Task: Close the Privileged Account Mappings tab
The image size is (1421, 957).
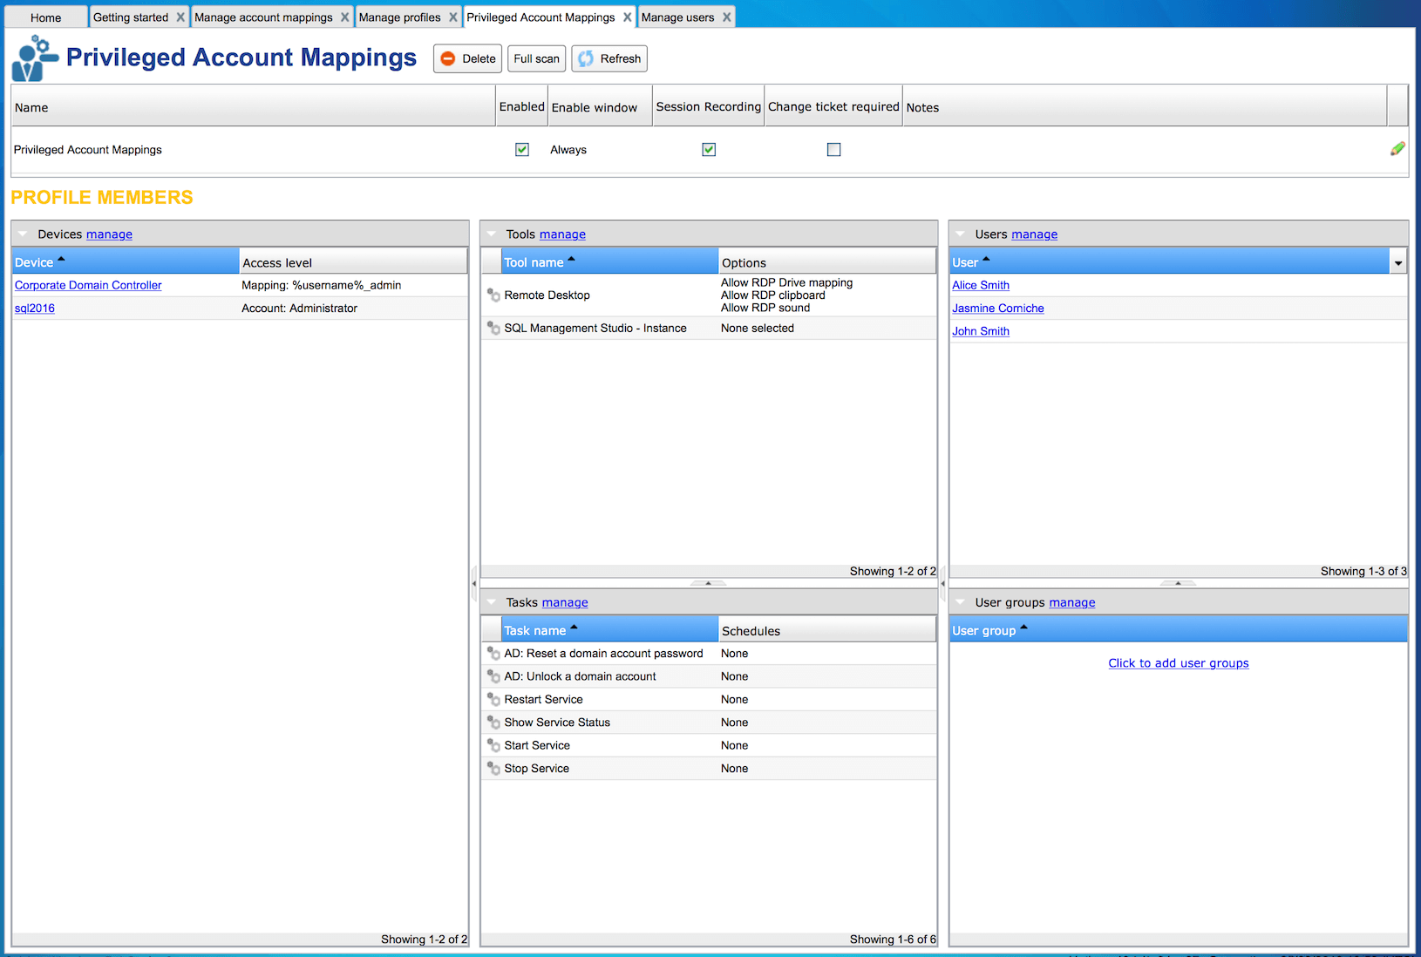Action: (x=627, y=17)
